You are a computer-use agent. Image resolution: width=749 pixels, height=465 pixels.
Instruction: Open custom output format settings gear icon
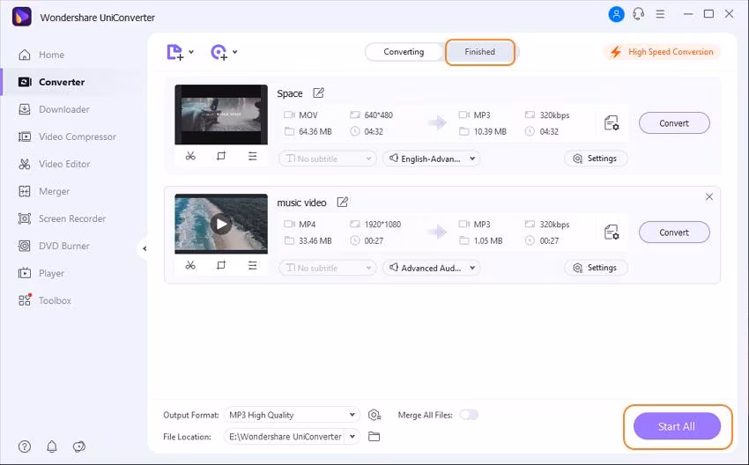point(374,415)
